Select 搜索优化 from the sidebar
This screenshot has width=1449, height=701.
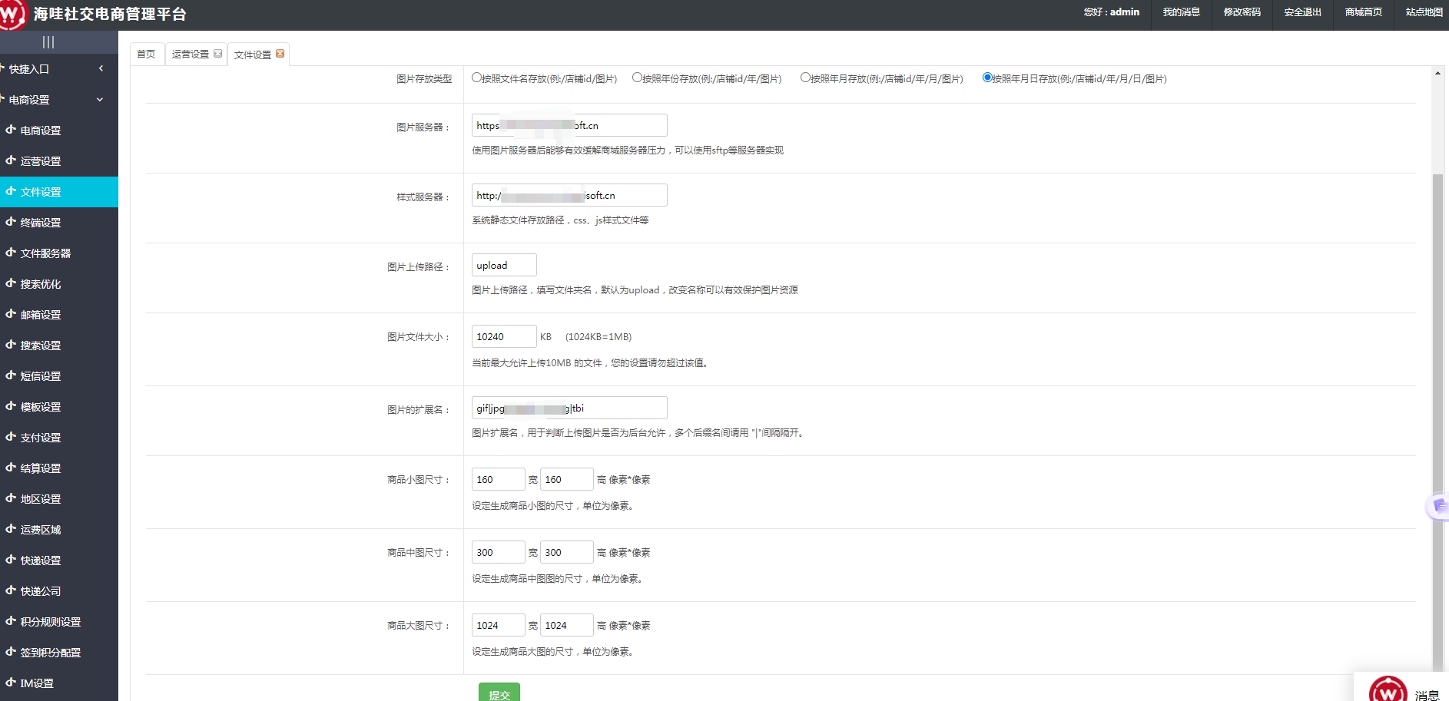42,283
